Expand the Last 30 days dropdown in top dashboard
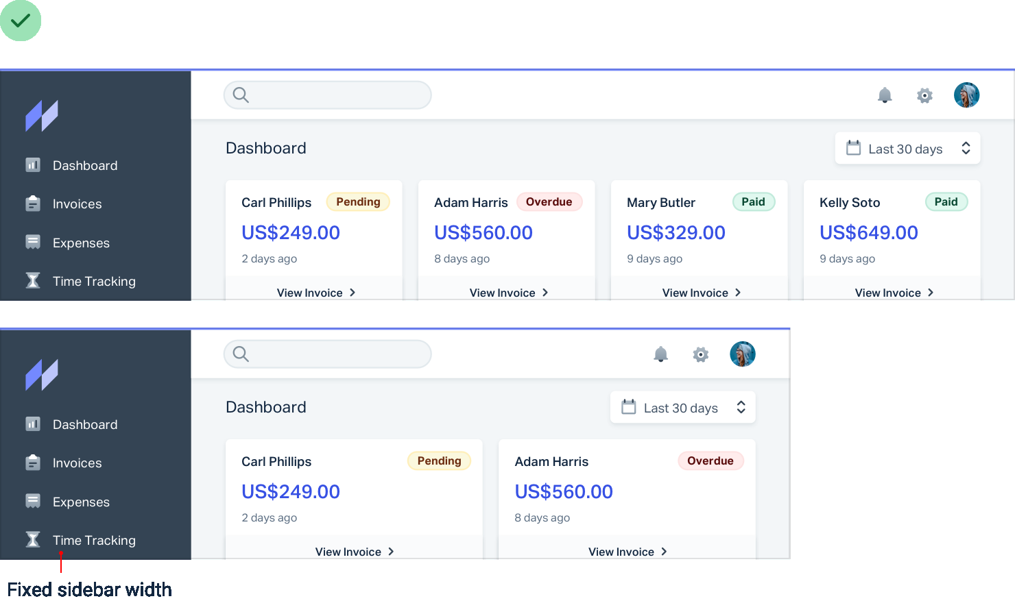 click(907, 148)
